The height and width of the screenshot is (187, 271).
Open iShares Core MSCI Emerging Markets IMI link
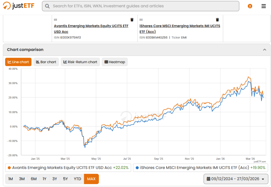pyautogui.click(x=180, y=29)
